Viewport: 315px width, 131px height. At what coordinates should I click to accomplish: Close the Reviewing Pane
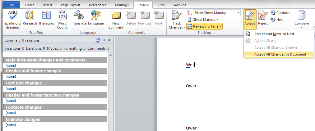coord(109,40)
